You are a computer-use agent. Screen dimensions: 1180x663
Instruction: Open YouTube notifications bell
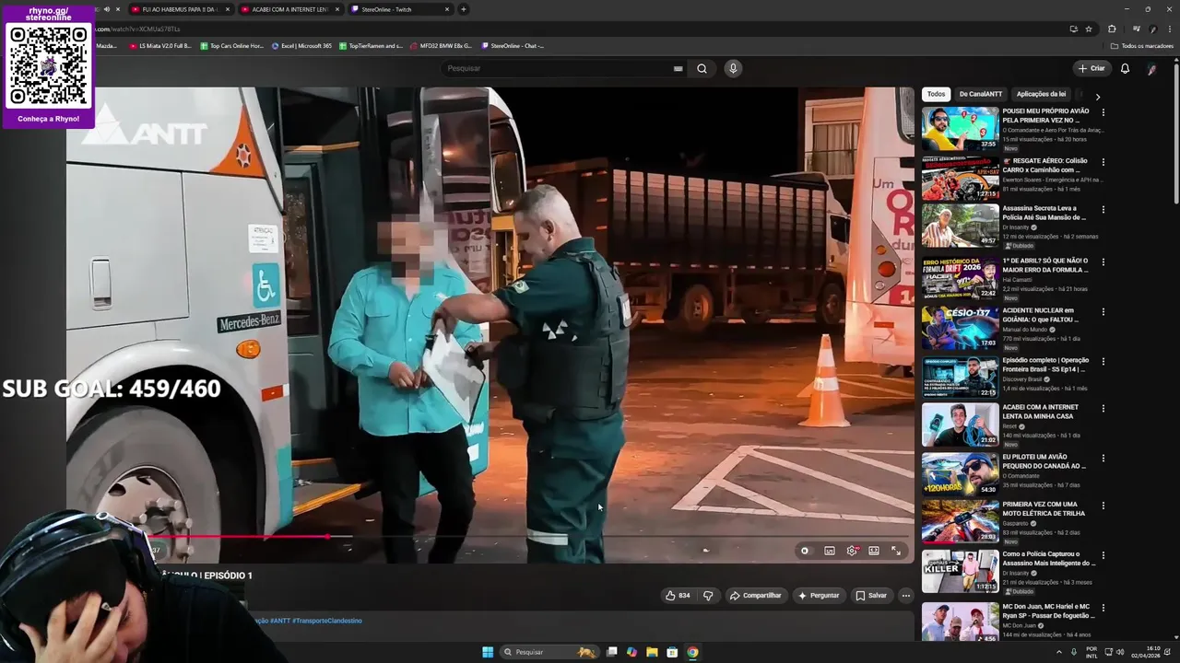click(1125, 68)
